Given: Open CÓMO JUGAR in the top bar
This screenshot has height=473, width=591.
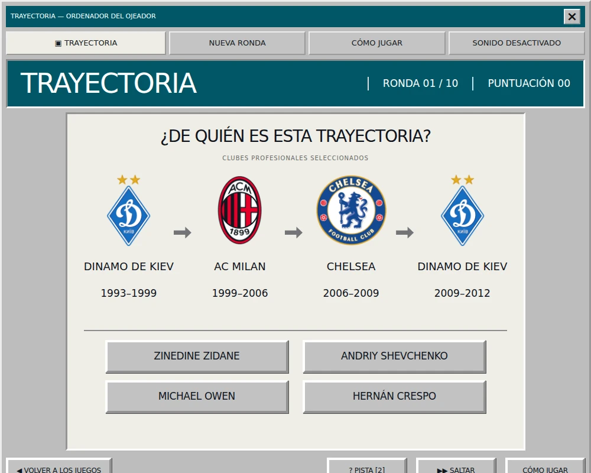Looking at the screenshot, I should pos(377,43).
